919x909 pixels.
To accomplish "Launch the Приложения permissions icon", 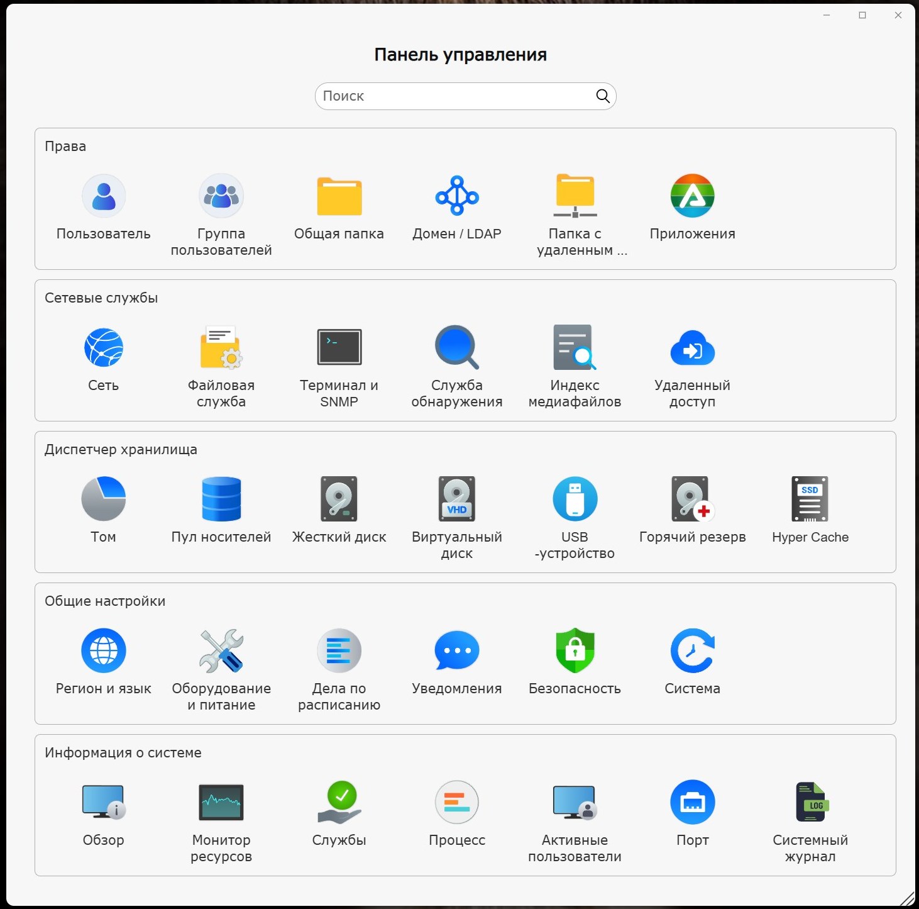I will 693,196.
